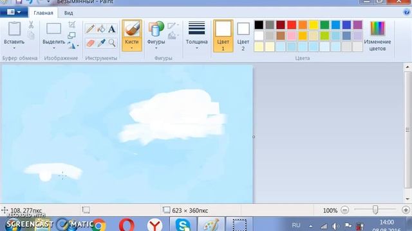Click the canvas right edge resize handle
The width and height of the screenshot is (412, 231).
point(254,137)
